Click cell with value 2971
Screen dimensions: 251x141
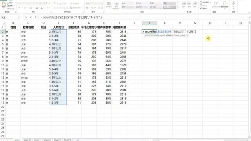pos(119,61)
